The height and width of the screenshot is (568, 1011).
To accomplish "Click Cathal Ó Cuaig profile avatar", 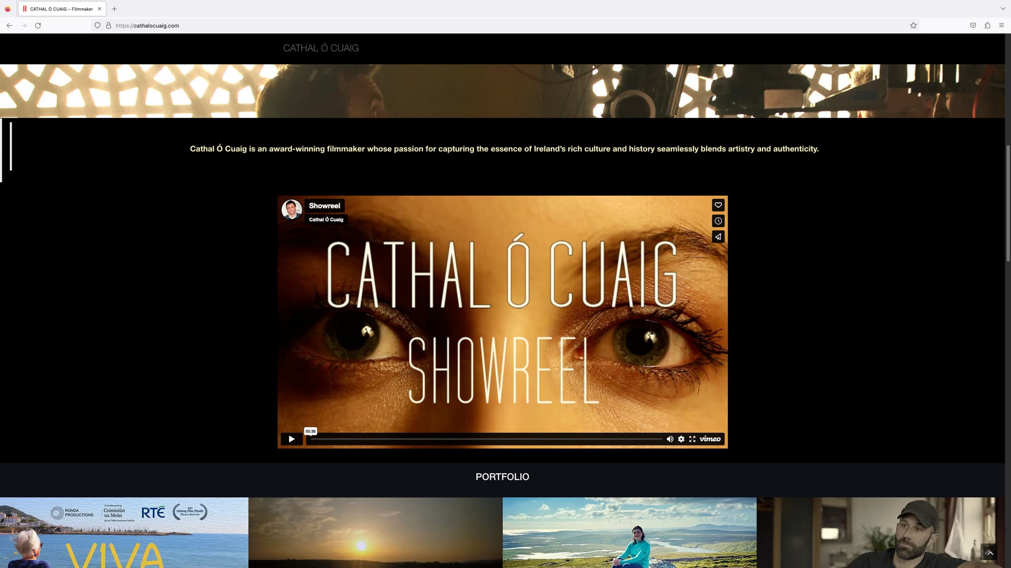I will (292, 209).
